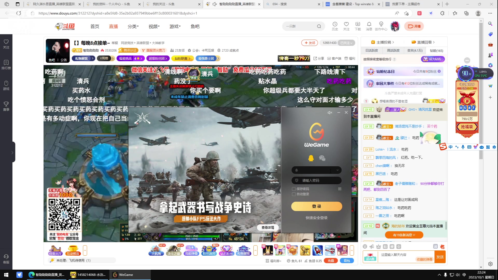Open 历史 history icon in Douyu header
This screenshot has width=498, height=280.
click(335, 26)
